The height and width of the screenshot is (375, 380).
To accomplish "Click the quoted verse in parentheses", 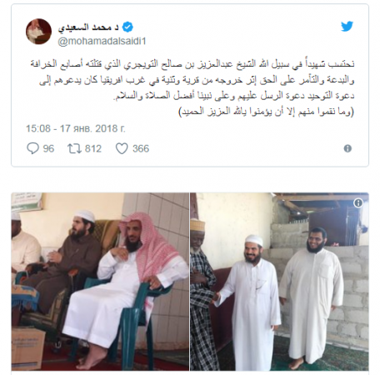I will (x=266, y=112).
